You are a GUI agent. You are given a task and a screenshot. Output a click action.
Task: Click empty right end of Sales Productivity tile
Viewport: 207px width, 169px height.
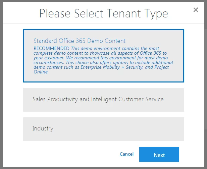click(x=176, y=100)
